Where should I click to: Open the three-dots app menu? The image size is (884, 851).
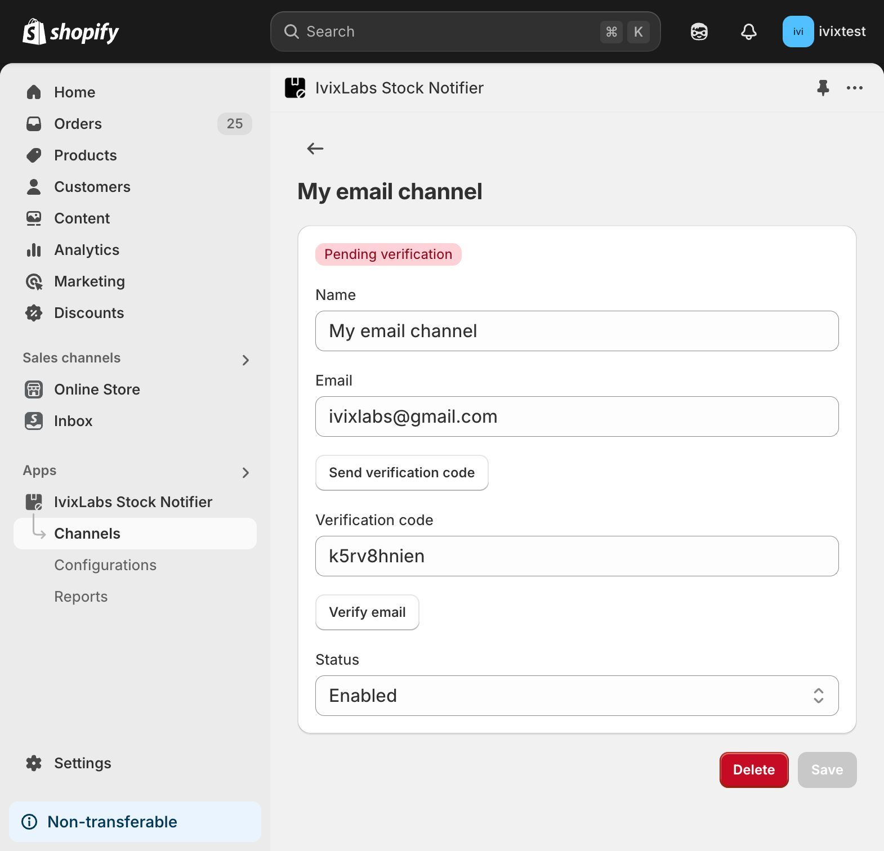point(855,88)
